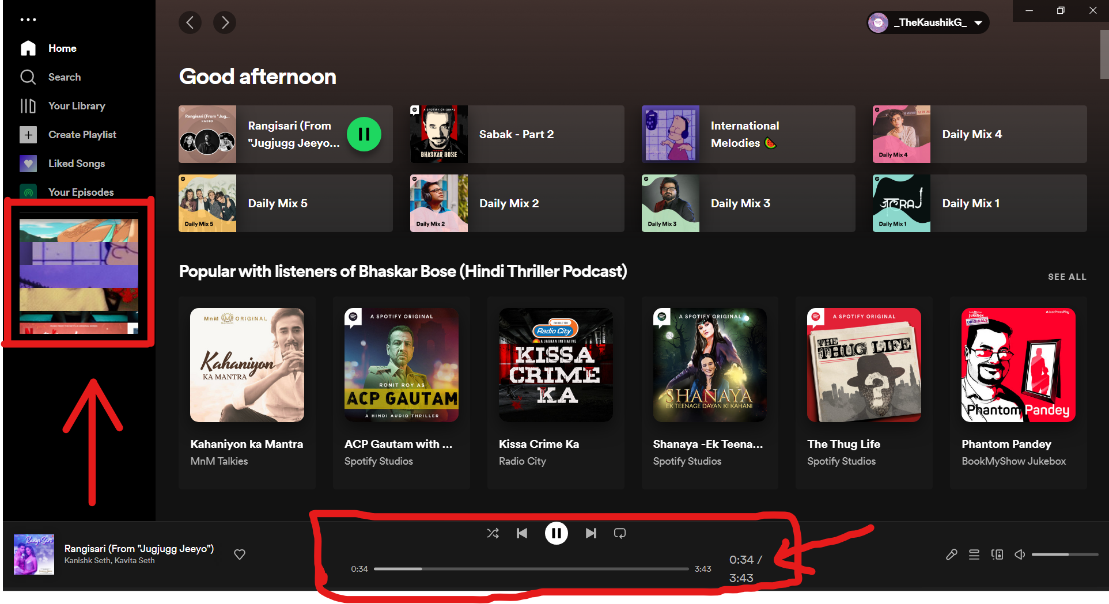Select the Search icon in the sidebar
This screenshot has width=1109, height=604.
pos(28,77)
